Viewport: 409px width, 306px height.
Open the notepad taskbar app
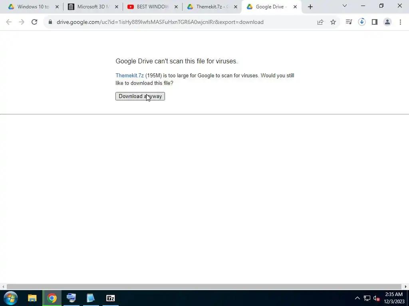tap(91, 298)
